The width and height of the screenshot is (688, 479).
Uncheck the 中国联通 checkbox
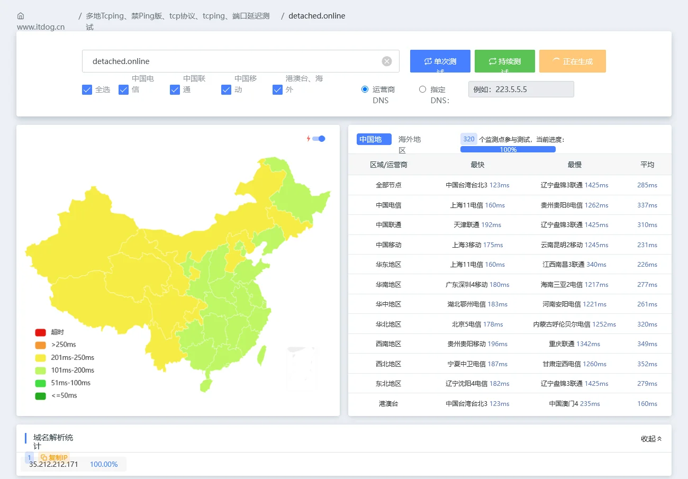coord(175,90)
